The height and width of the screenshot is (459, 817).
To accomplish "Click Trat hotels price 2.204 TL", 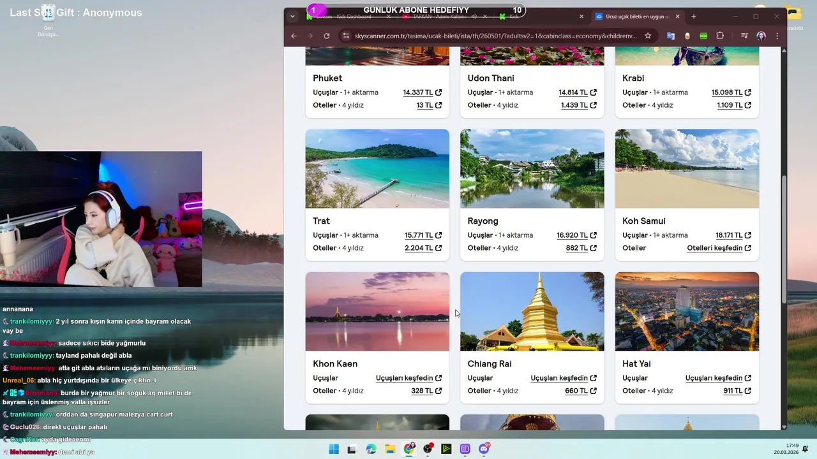I will pyautogui.click(x=419, y=248).
